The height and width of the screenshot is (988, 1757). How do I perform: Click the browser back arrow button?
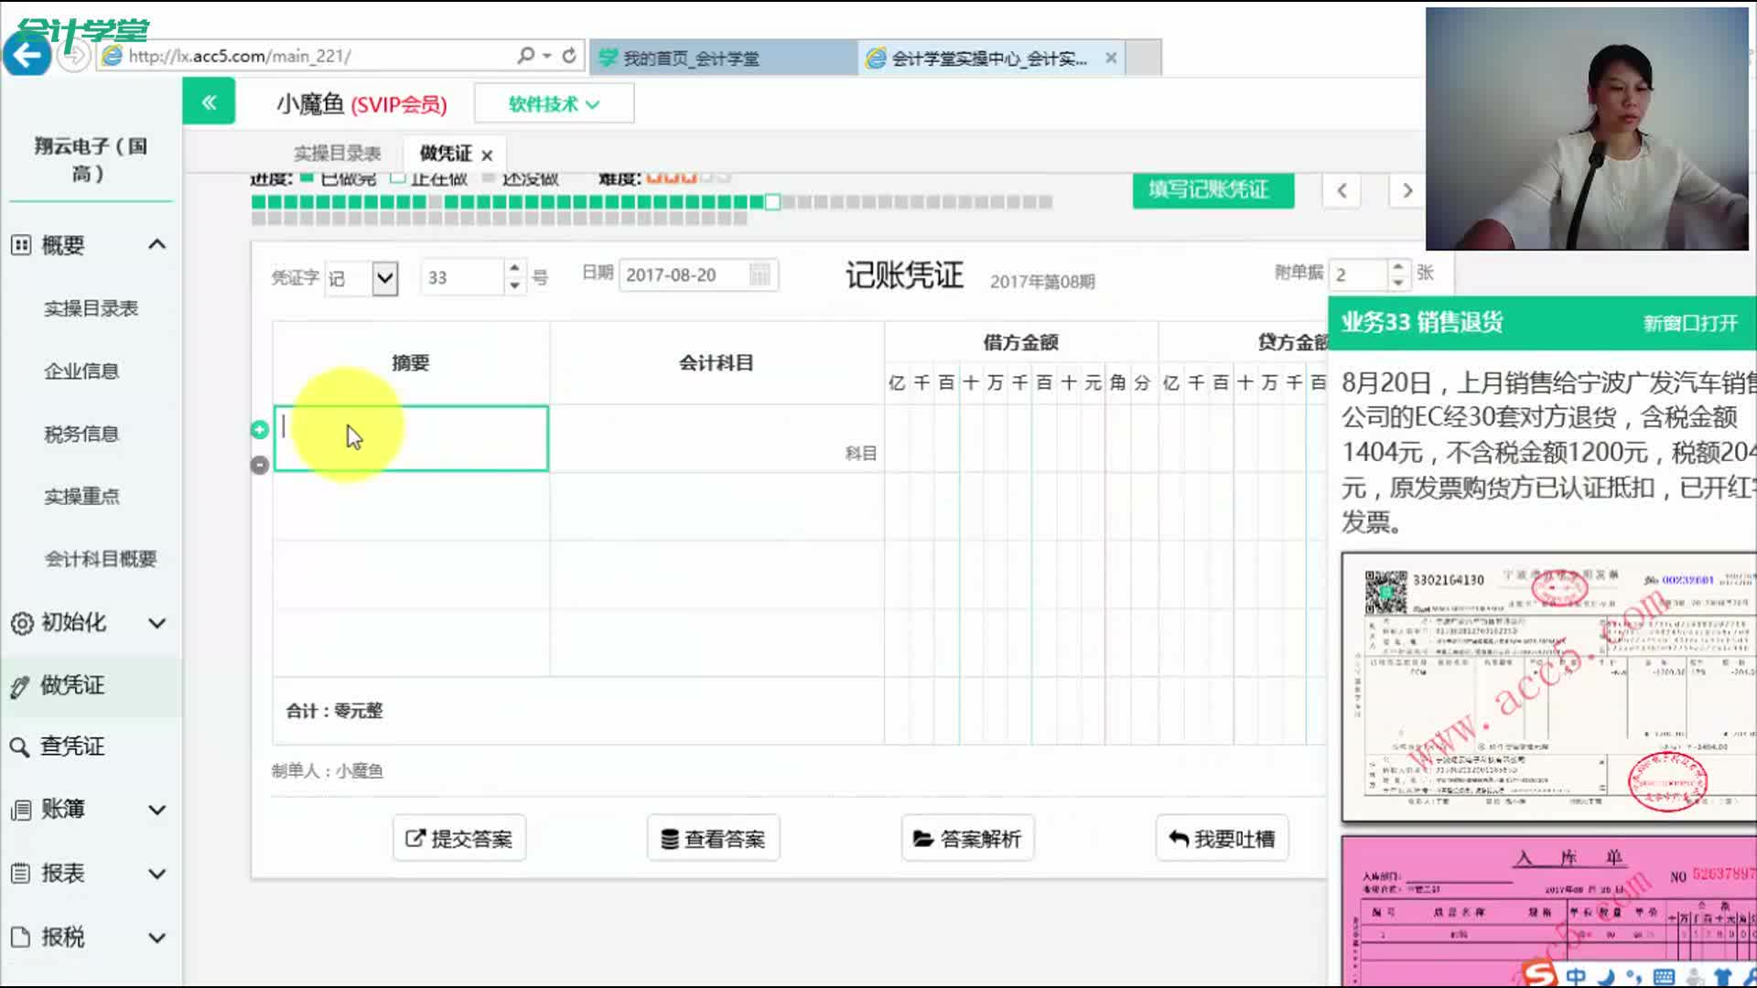click(x=27, y=56)
